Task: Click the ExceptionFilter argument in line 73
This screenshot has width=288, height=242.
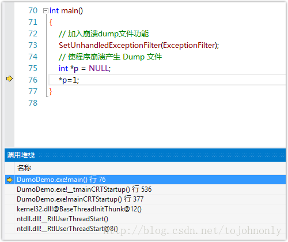Action: click(x=189, y=46)
